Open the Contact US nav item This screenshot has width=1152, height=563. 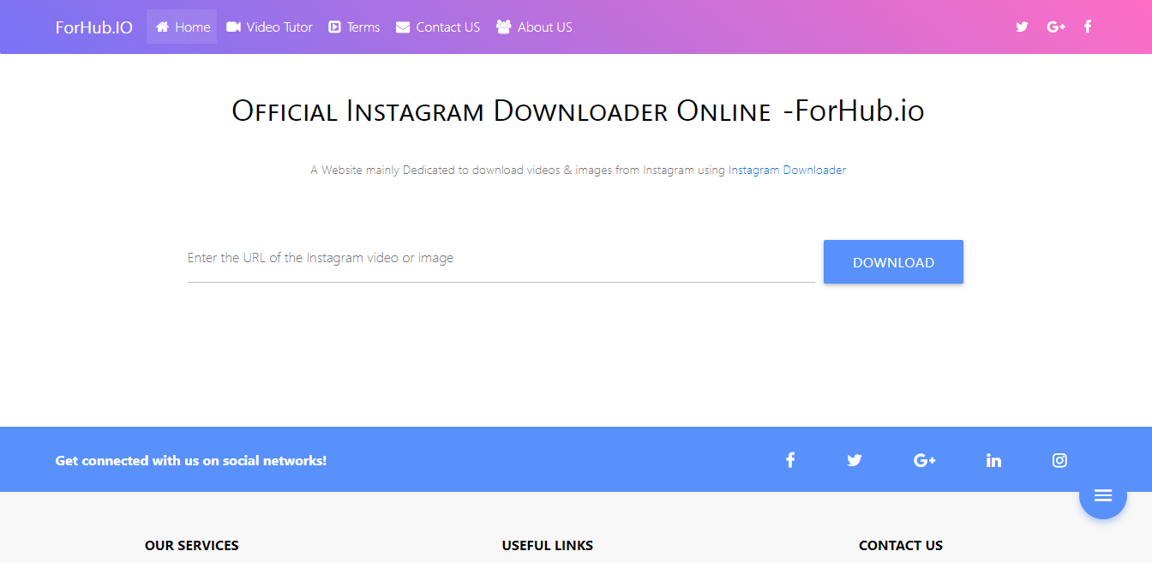(438, 27)
